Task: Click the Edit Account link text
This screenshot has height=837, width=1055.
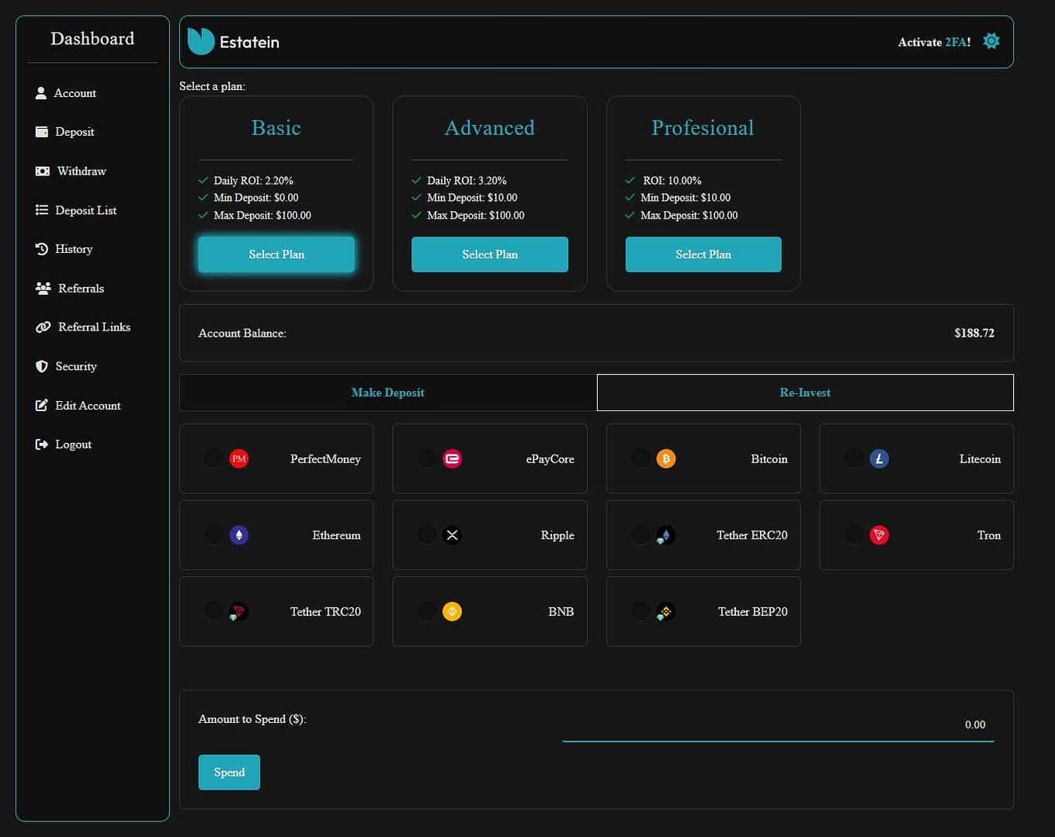Action: click(88, 406)
